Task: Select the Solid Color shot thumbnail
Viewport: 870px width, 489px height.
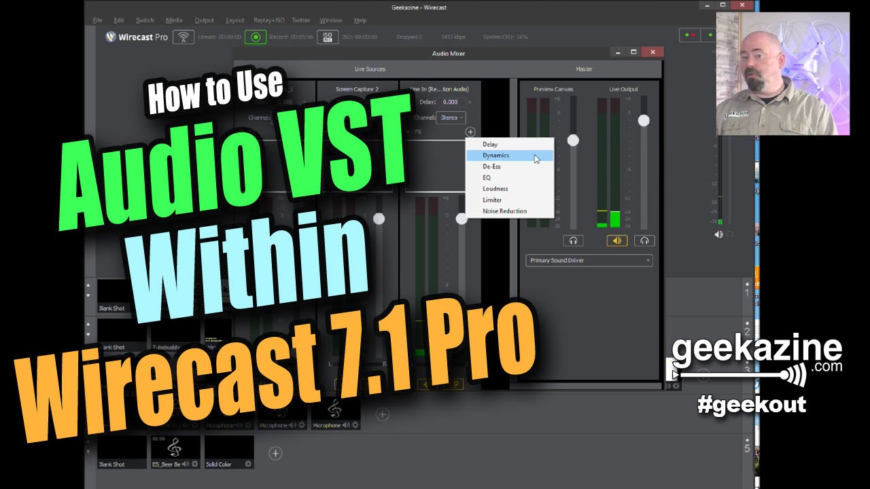Action: click(229, 452)
